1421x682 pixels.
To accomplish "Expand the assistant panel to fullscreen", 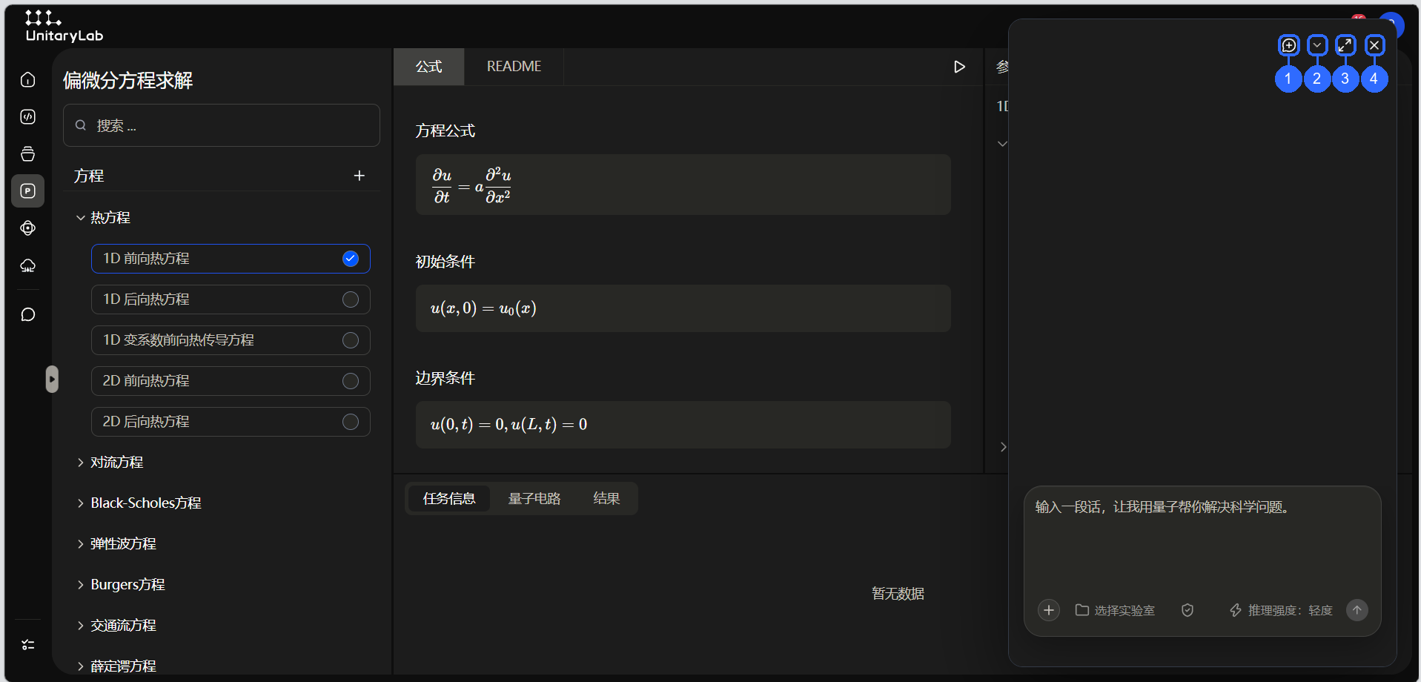I will pos(1345,45).
